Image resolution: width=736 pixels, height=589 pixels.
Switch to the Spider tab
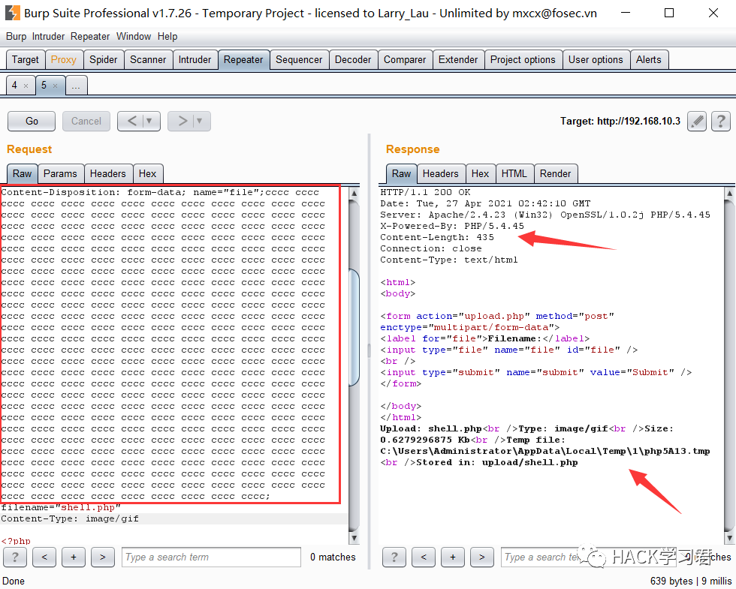104,60
